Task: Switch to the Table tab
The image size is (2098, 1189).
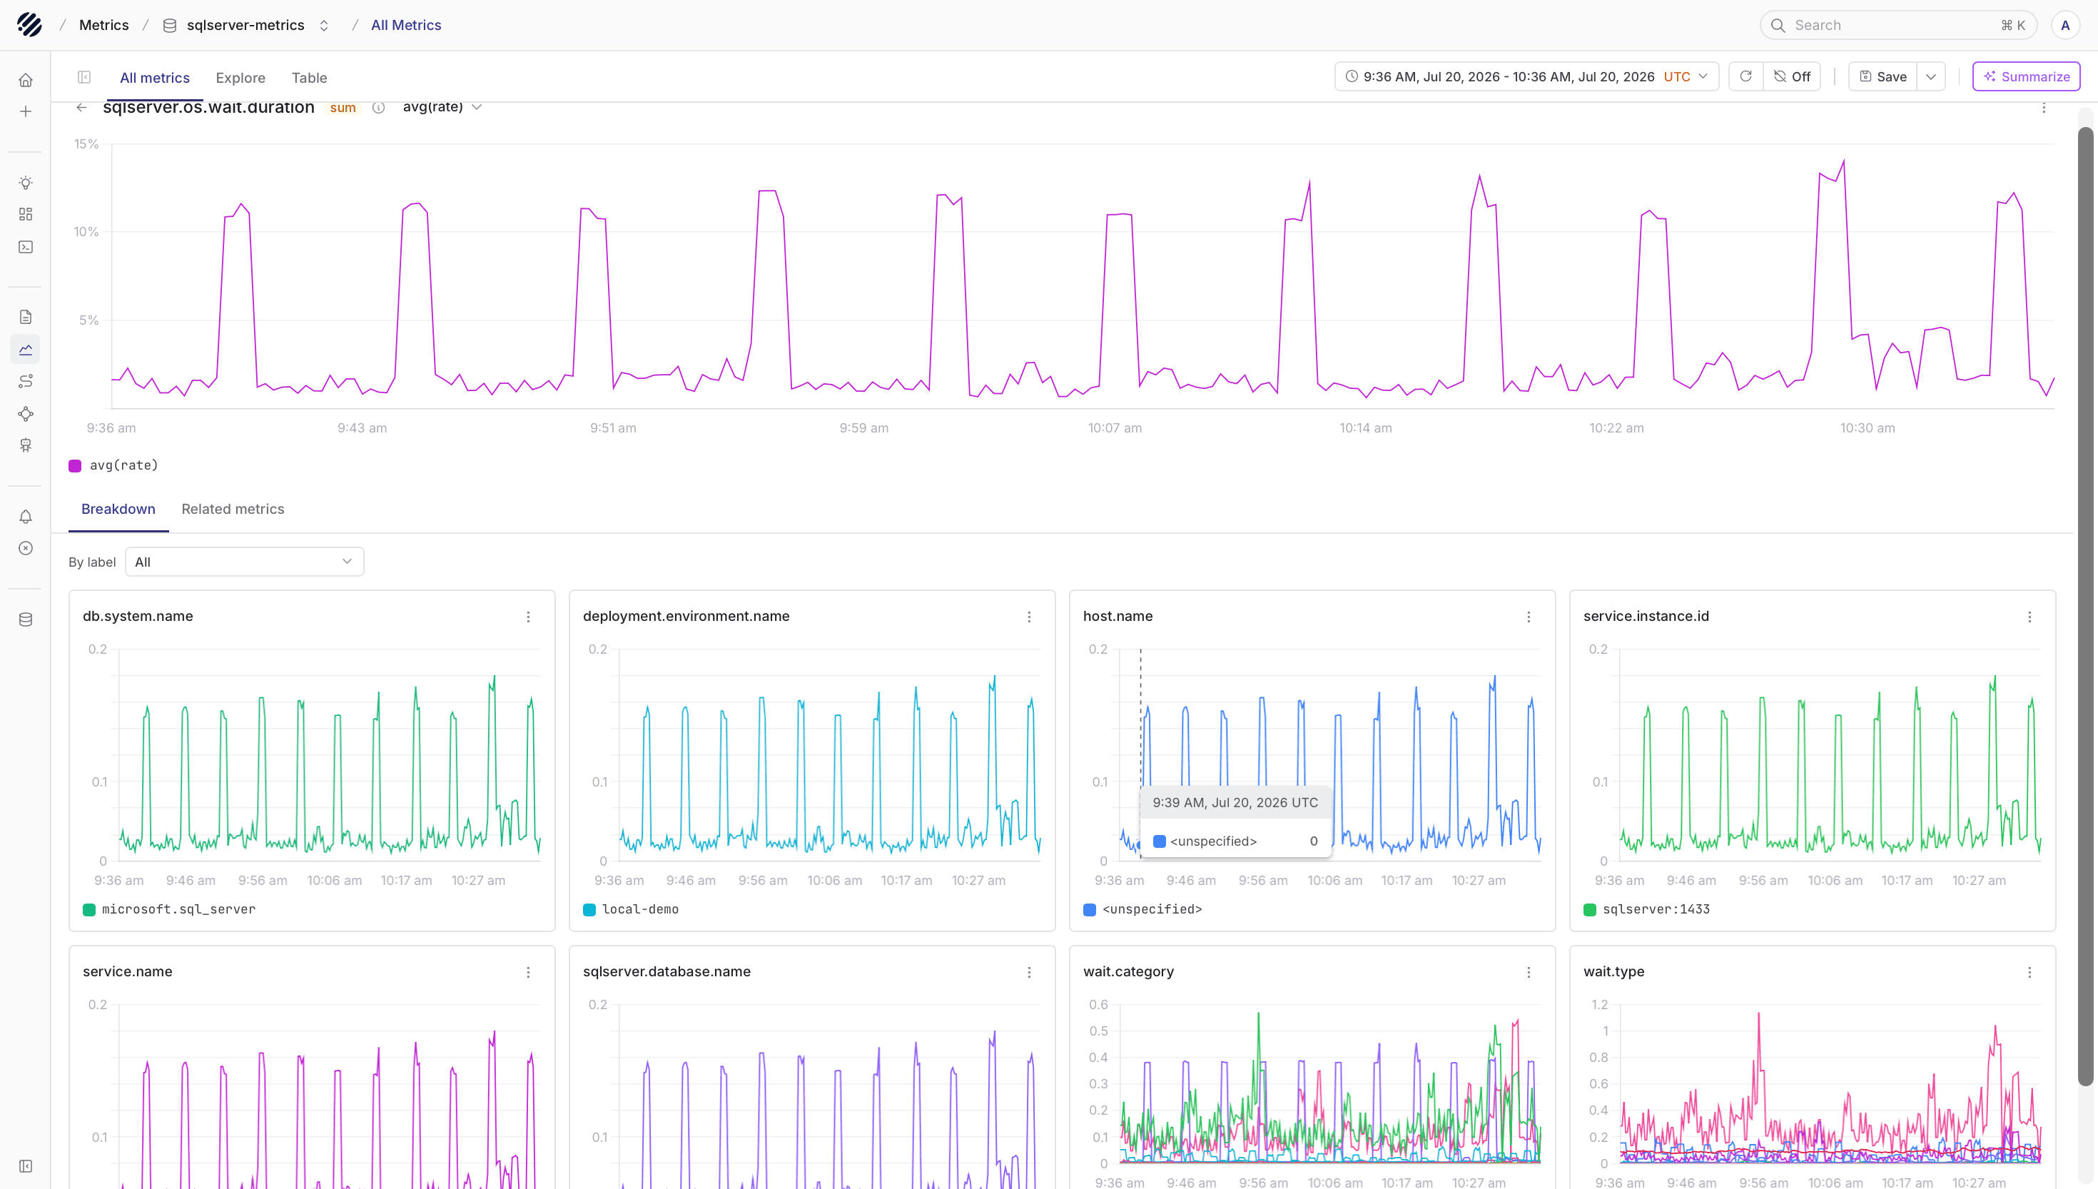Action: pyautogui.click(x=310, y=78)
